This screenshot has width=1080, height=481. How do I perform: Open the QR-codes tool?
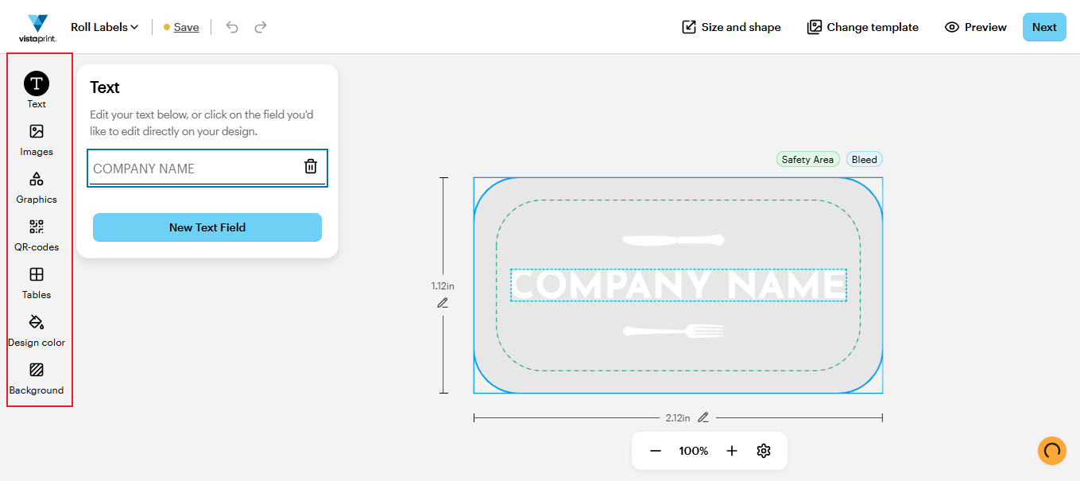tap(37, 227)
